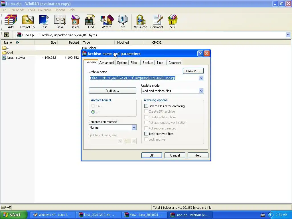This screenshot has height=219, width=292.
Task: Click the dialog help question mark button
Action: (x=200, y=54)
